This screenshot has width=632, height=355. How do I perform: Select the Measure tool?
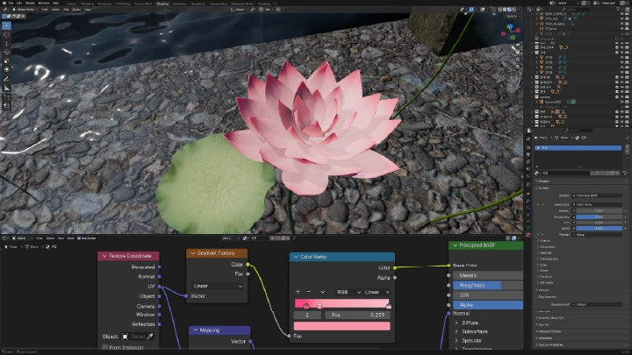click(6, 89)
